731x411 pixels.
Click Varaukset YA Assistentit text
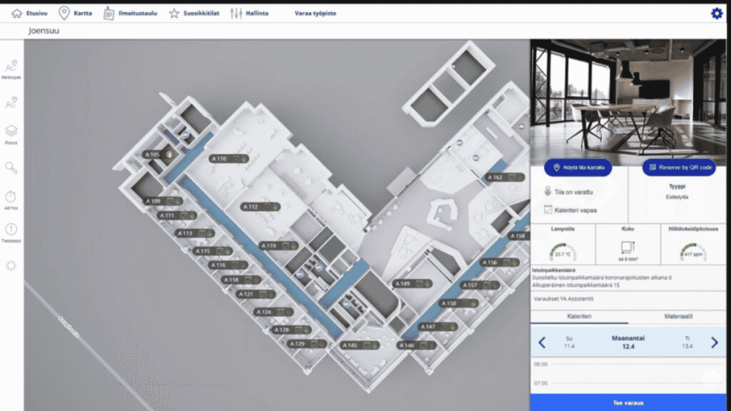pyautogui.click(x=564, y=299)
